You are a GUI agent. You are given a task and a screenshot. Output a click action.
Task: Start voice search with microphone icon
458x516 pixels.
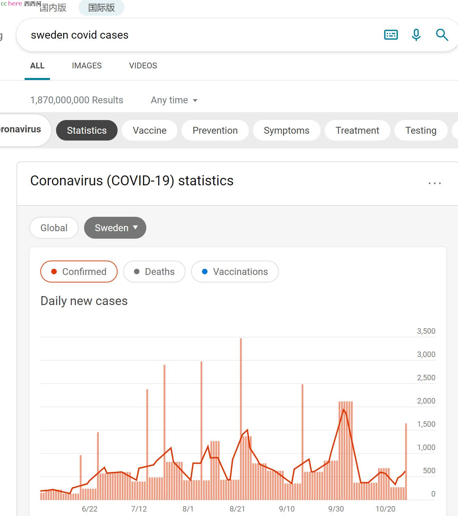coord(416,35)
